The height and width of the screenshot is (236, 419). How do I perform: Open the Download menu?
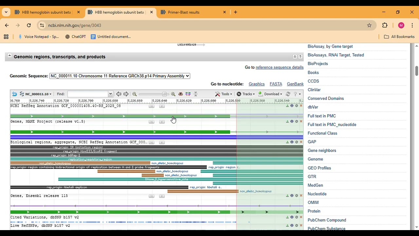point(270,94)
